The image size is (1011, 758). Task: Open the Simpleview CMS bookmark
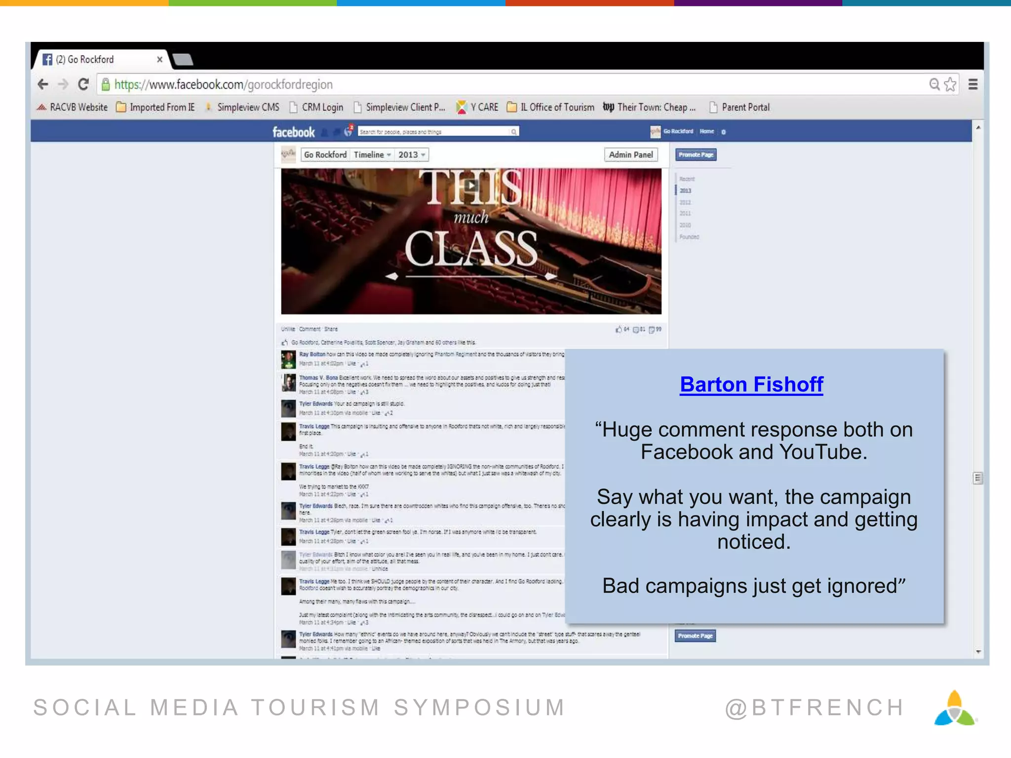tap(242, 107)
